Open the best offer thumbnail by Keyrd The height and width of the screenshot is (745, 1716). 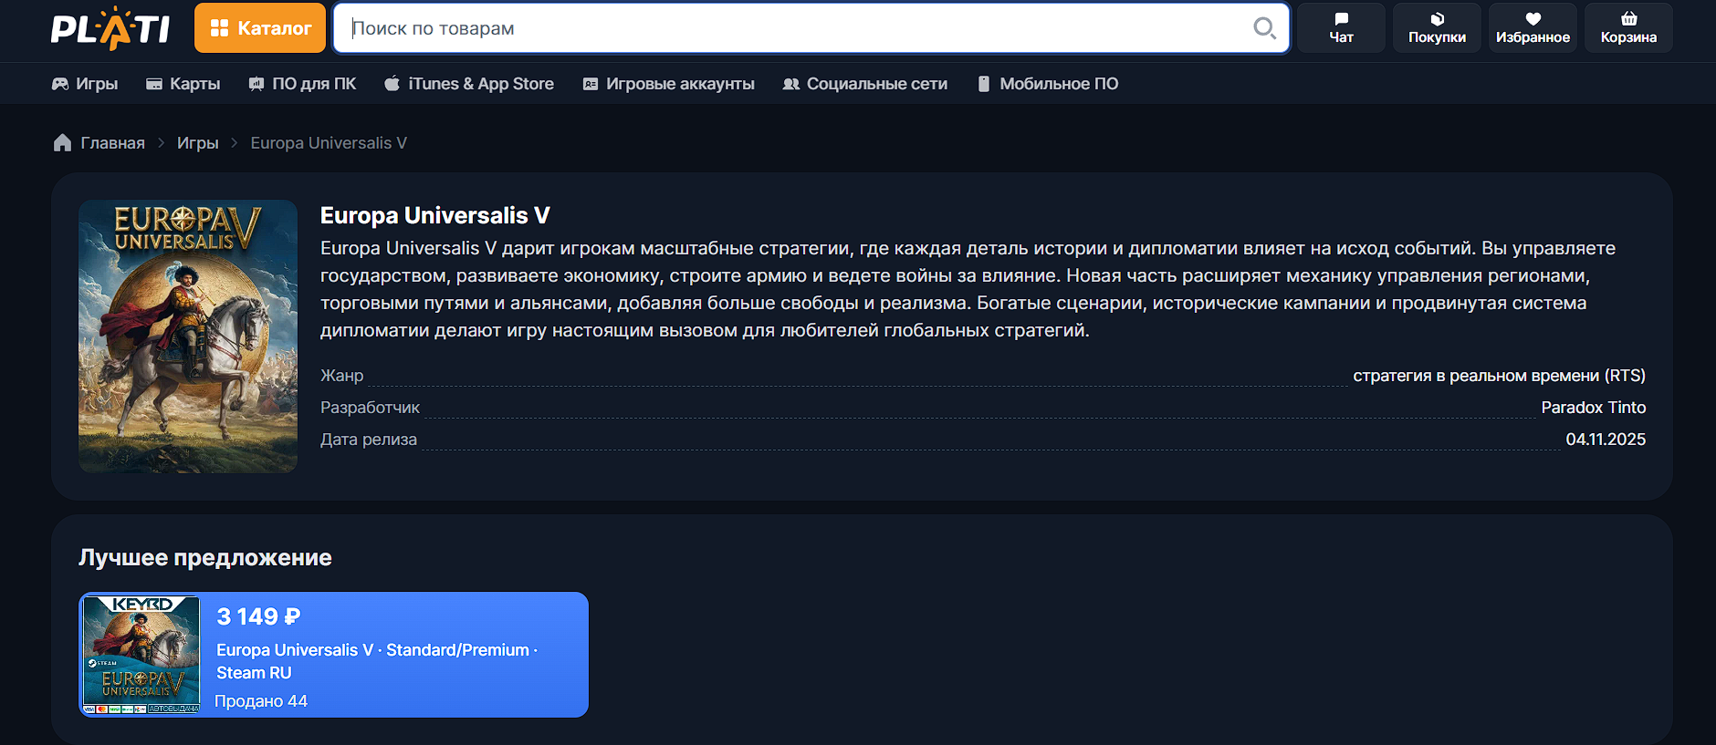click(x=141, y=655)
